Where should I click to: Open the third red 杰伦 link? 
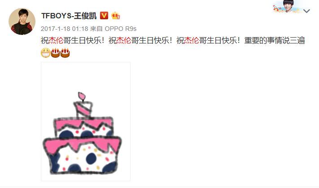(191, 40)
